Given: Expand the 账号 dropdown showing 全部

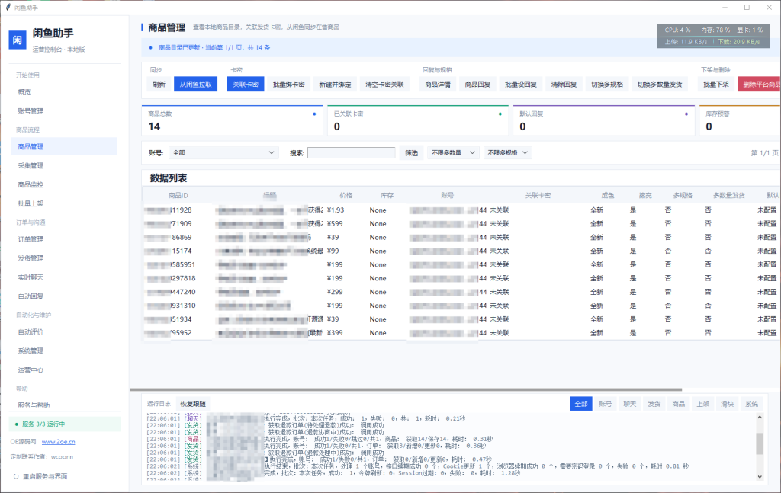Looking at the screenshot, I should click(x=223, y=152).
